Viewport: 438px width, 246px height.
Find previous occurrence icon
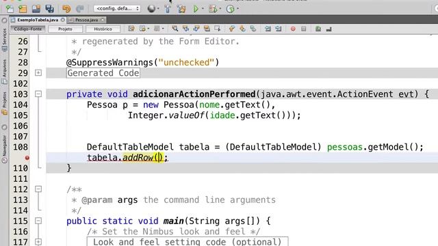(185, 29)
